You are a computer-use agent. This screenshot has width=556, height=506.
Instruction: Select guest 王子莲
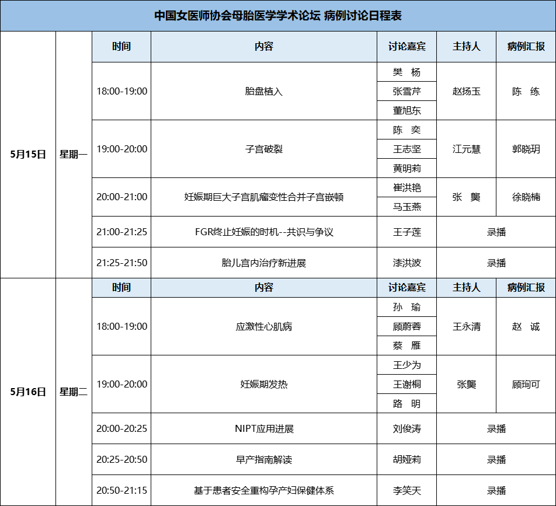tap(406, 232)
